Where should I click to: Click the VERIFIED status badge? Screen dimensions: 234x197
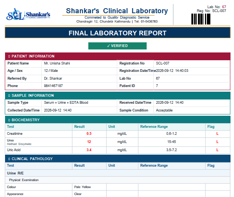(117, 46)
